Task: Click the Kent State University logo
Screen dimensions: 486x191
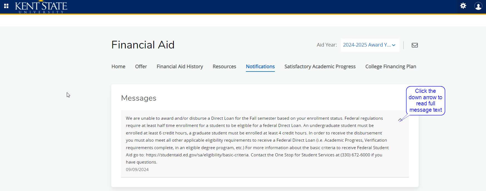Action: point(41,7)
